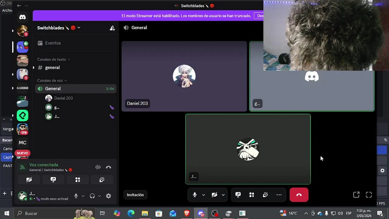Toggle noise suppression waveform icon in voice panel
Viewport: 389px width, 219px height.
[98, 167]
